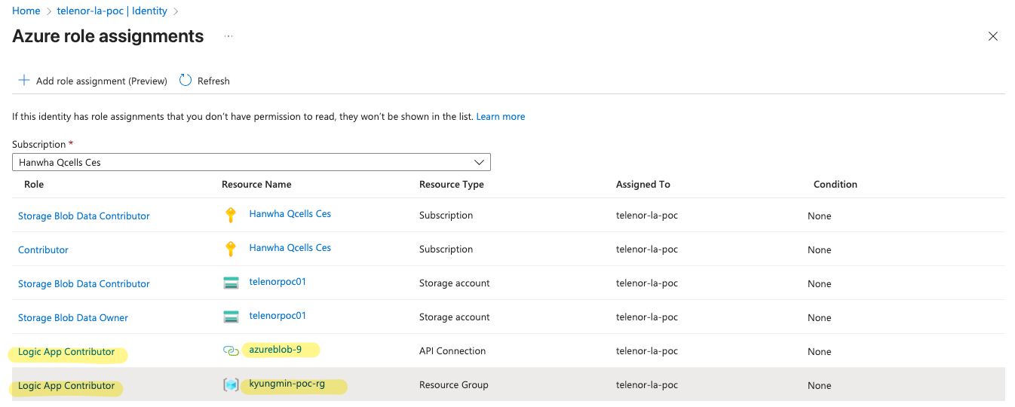Click the resource group icon beside kyungmin-poc-rg
This screenshot has height=407, width=1015.
(231, 385)
